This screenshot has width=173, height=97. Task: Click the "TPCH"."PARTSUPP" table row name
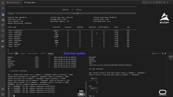(15, 41)
